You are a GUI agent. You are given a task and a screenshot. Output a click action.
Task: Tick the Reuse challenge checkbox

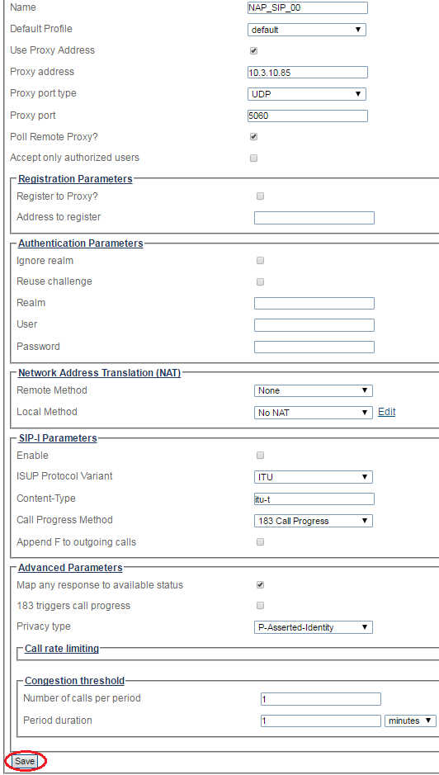point(260,281)
